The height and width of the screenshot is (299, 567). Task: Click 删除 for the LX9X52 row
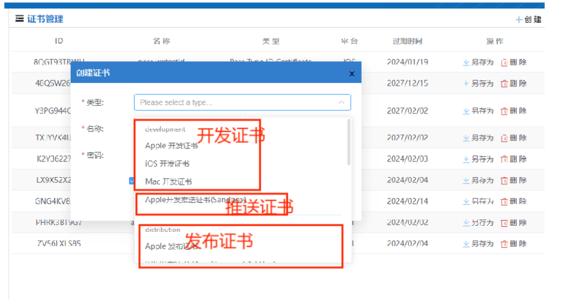pos(514,180)
